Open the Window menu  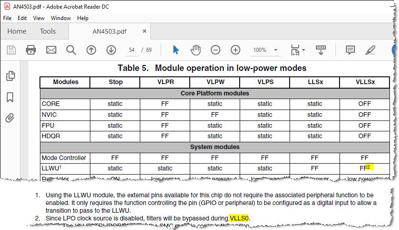[60, 18]
